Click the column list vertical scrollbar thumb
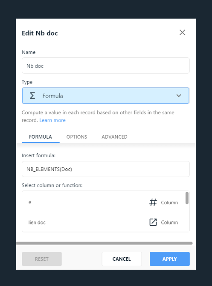Image resolution: width=212 pixels, height=286 pixels. (x=187, y=198)
